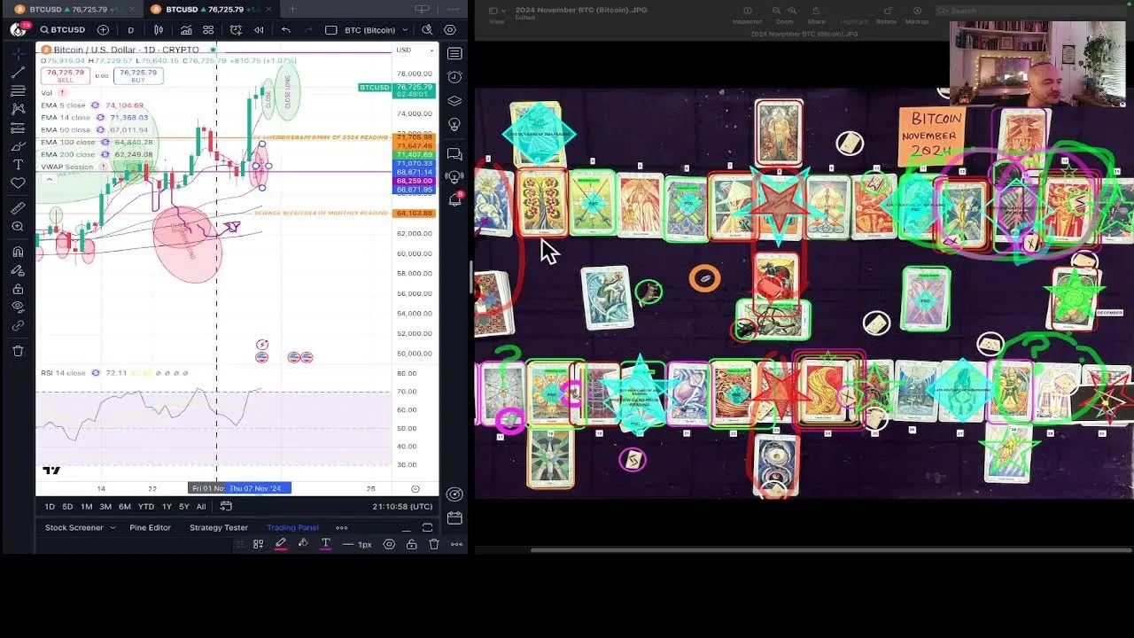The image size is (1134, 638).
Task: Open the Indicators panel
Action: [186, 30]
